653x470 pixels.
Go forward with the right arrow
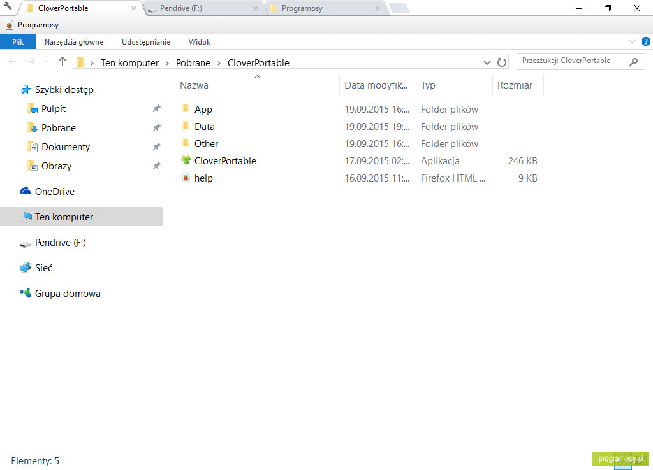(x=31, y=62)
